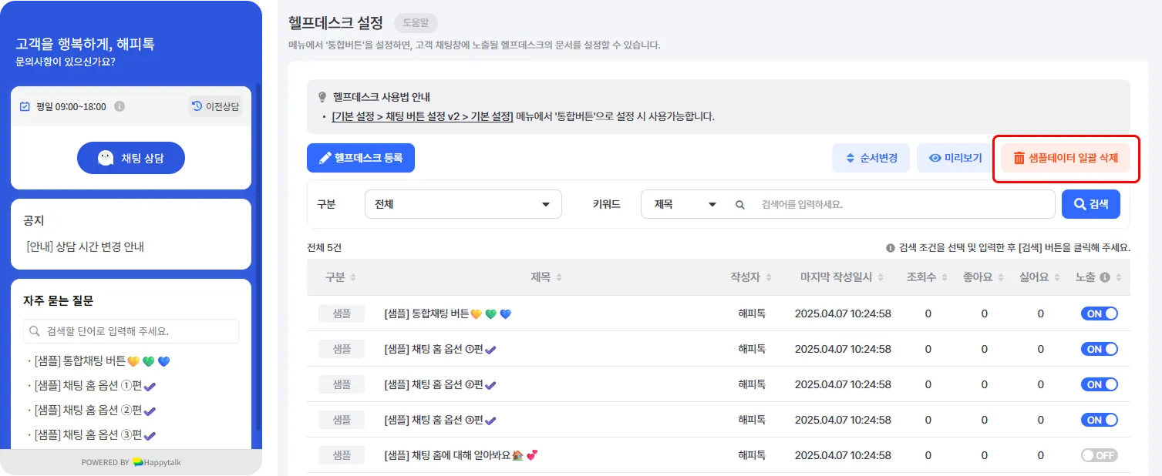Viewport: 1162px width, 476px height.
Task: Click the lightbulb icon in usage guide
Action: pos(323,97)
